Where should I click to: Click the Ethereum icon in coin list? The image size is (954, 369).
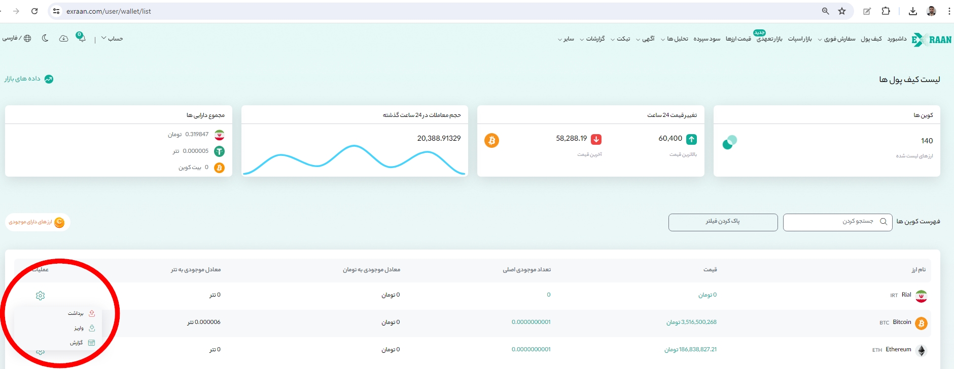pos(921,350)
